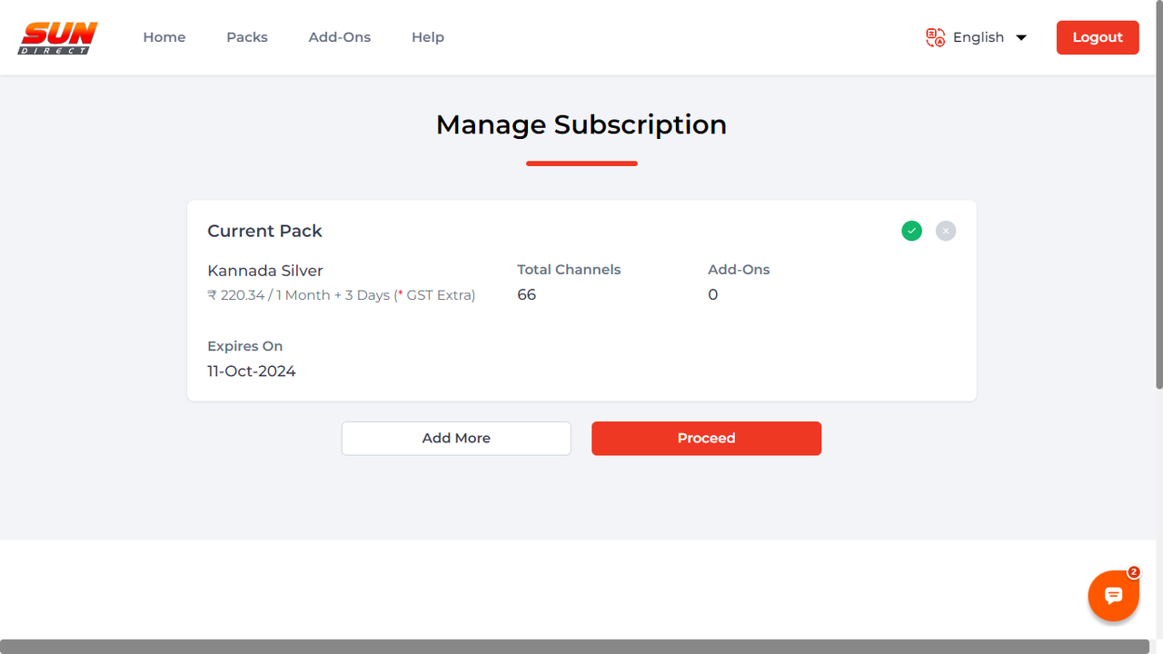Viewport: 1163px width, 654px height.
Task: Click the Add More button
Action: point(456,438)
